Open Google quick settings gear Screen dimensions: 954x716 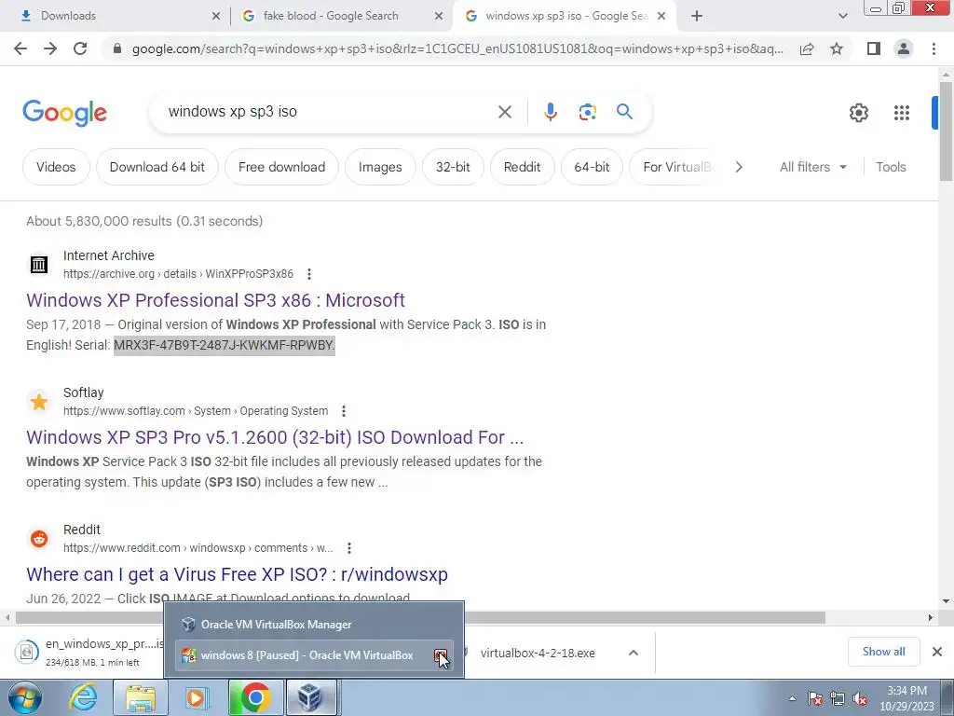click(x=858, y=113)
